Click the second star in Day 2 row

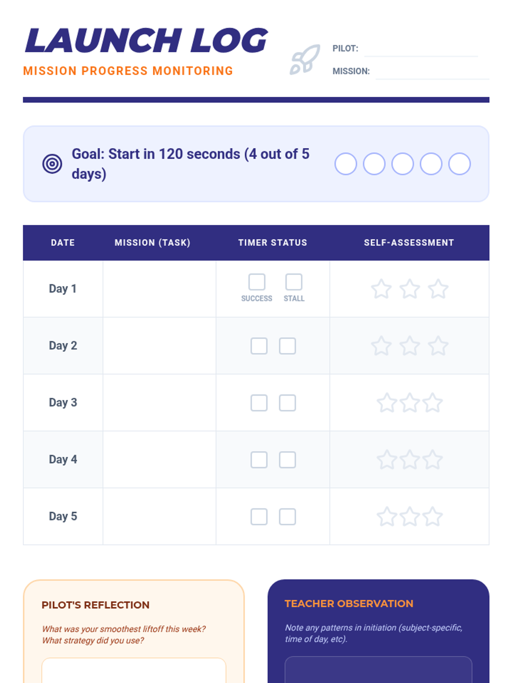point(410,346)
